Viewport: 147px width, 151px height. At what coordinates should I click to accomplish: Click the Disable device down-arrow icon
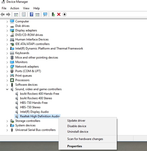click(65, 14)
